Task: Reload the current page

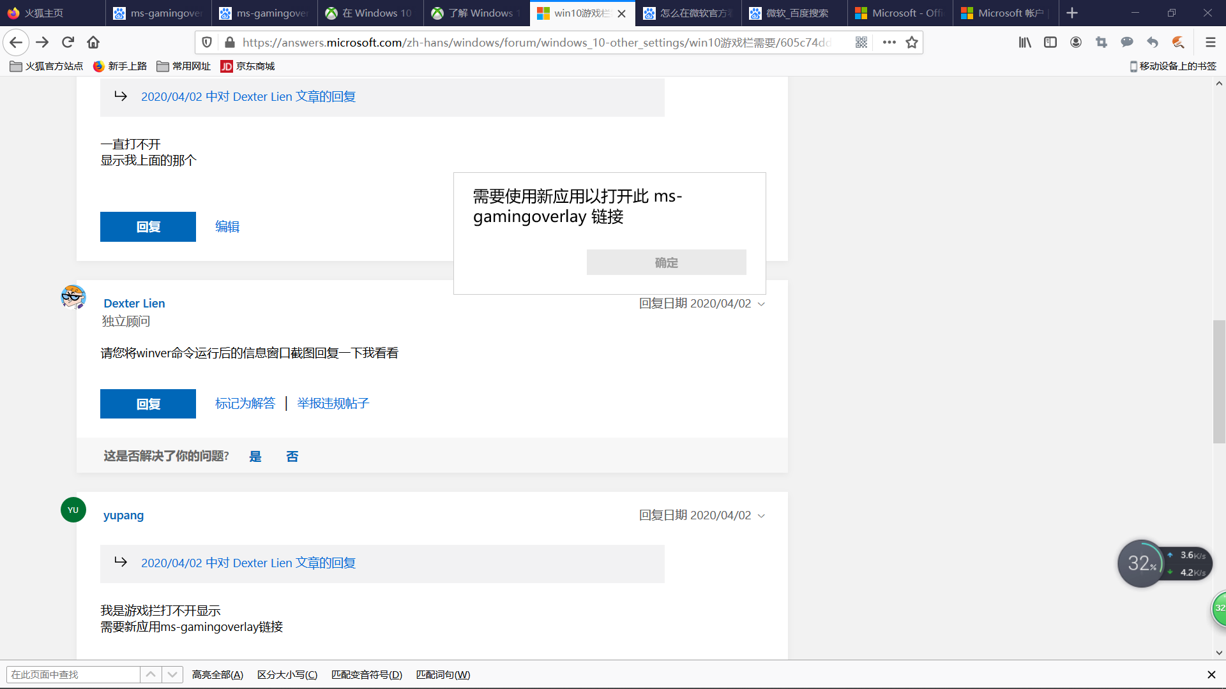Action: coord(68,42)
